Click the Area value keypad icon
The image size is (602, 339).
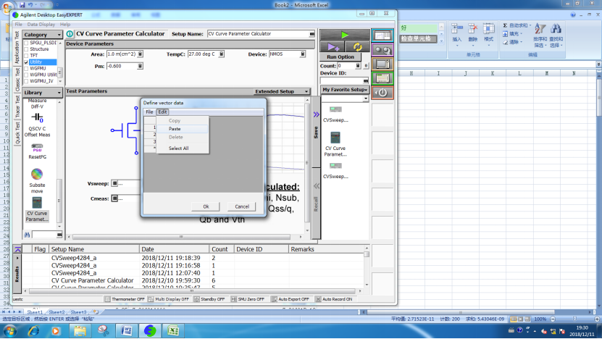coord(140,54)
